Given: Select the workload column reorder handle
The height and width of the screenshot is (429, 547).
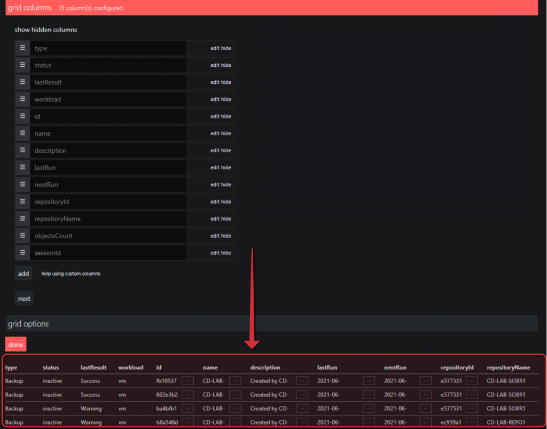Looking at the screenshot, I should (21, 99).
